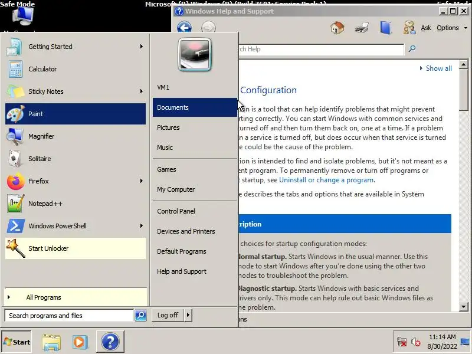Open Help and Support home page icon
Screen dimensions: 472x354
[x=337, y=28]
